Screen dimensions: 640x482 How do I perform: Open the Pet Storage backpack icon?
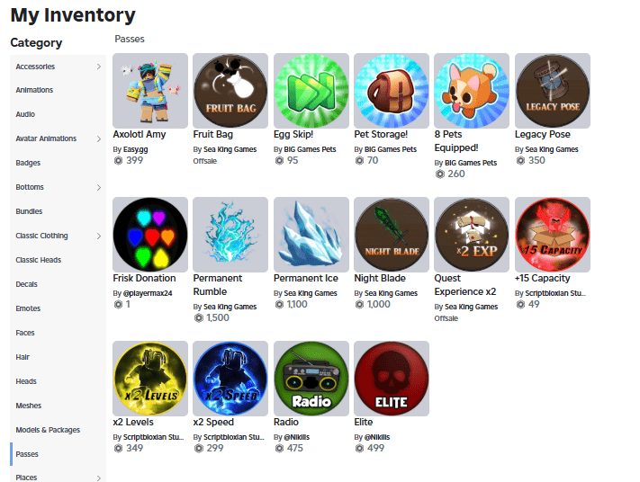(392, 91)
